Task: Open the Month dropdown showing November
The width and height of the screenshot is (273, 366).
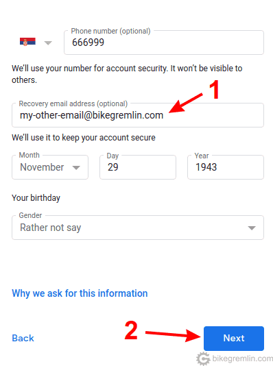Action: pyautogui.click(x=50, y=167)
